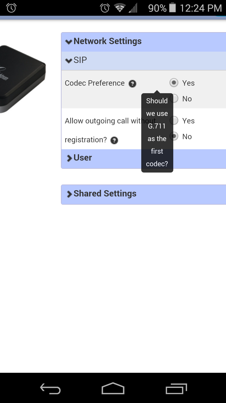This screenshot has width=226, height=403.
Task: Select No for Codec Preference
Action: point(174,99)
